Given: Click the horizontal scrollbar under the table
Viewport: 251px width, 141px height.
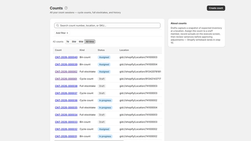Looking at the screenshot, I should click(x=89, y=140).
